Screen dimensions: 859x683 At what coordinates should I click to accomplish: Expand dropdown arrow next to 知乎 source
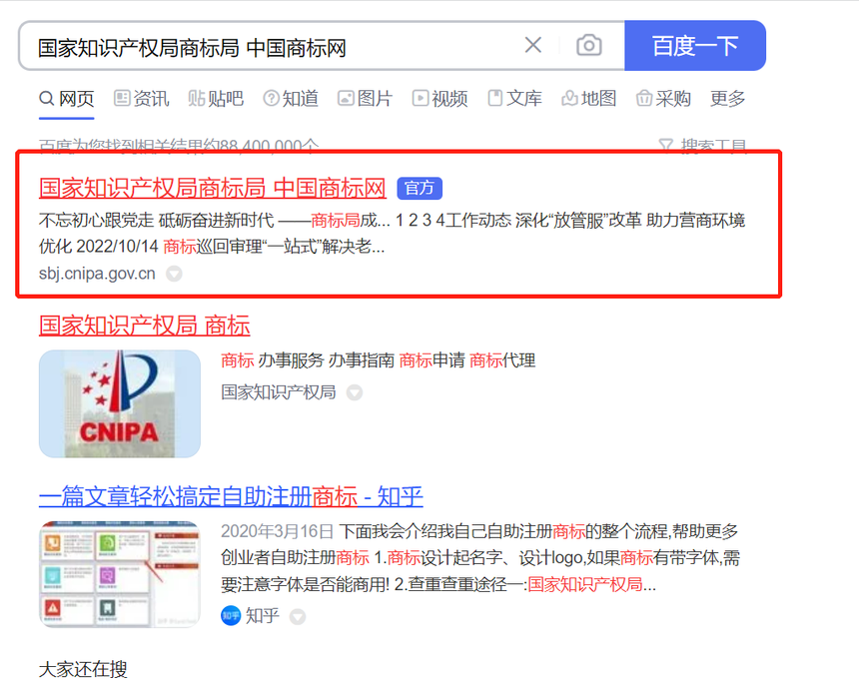[x=298, y=617]
